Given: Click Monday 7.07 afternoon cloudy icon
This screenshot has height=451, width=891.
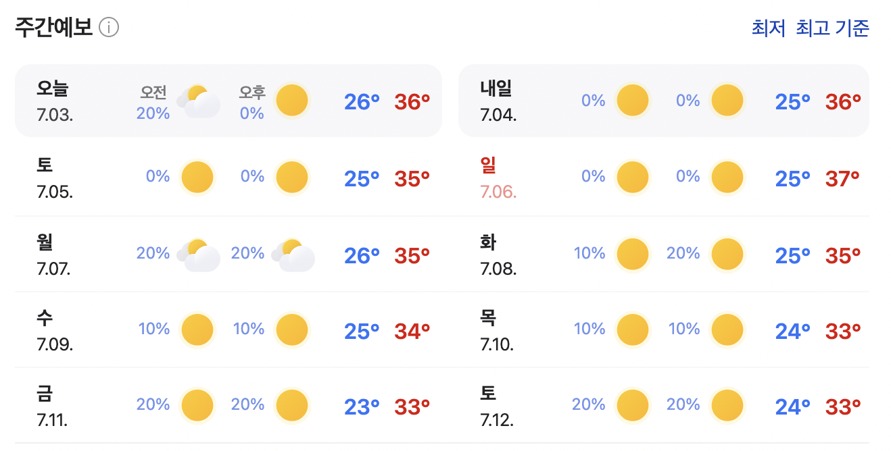Looking at the screenshot, I should 293,255.
